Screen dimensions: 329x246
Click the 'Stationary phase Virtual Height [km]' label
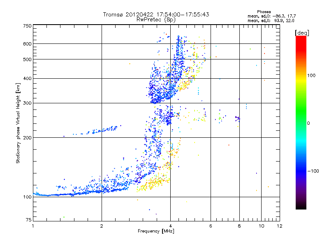click(x=18, y=123)
